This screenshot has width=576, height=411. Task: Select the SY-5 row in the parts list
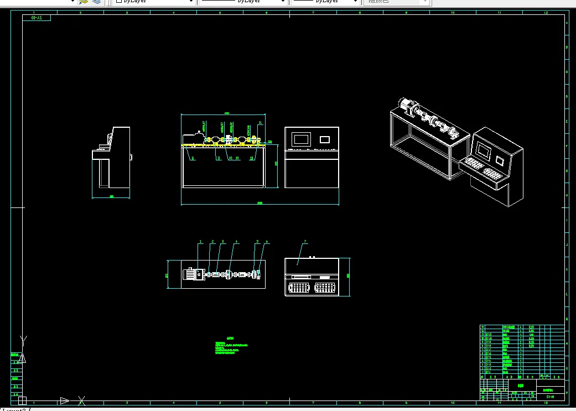tap(522, 357)
